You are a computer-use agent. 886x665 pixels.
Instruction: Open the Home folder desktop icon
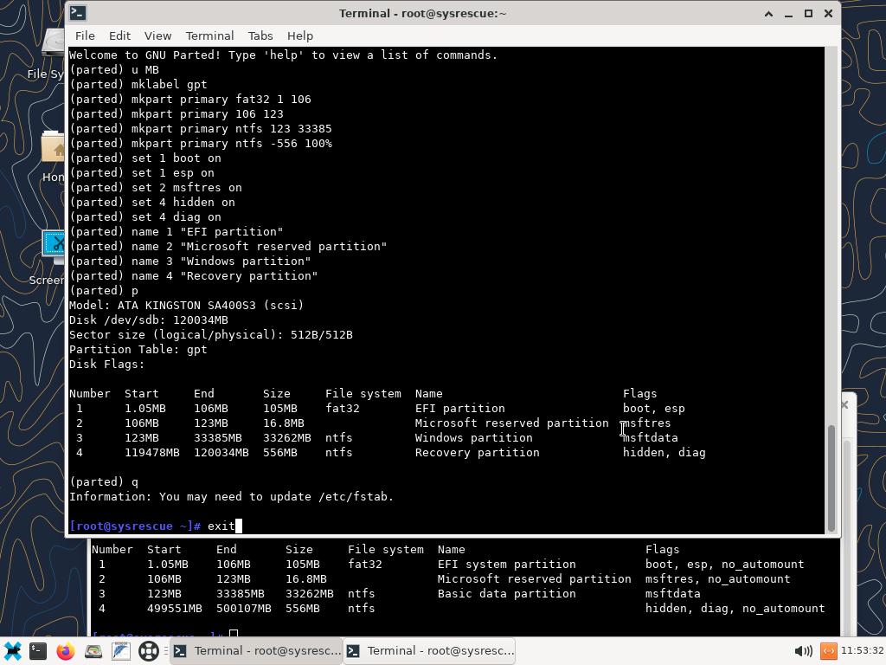(x=54, y=152)
